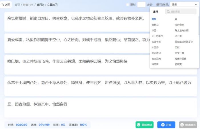The image size is (200, 129).
Task: Click the 进度 0% value
Action: click(x=63, y=125)
